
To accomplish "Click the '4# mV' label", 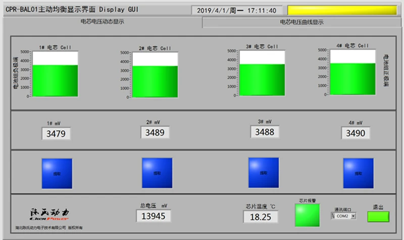I will click(x=356, y=123).
